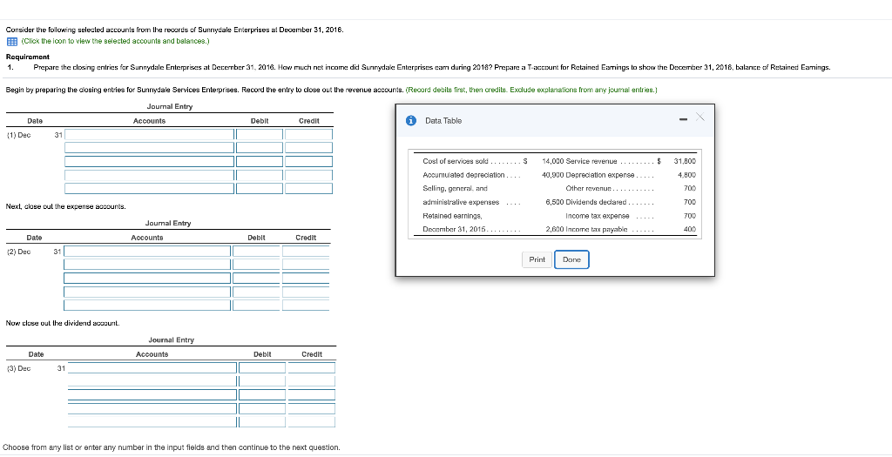The height and width of the screenshot is (457, 892).
Task: Click the blue info icon in Data Table
Action: coord(411,120)
